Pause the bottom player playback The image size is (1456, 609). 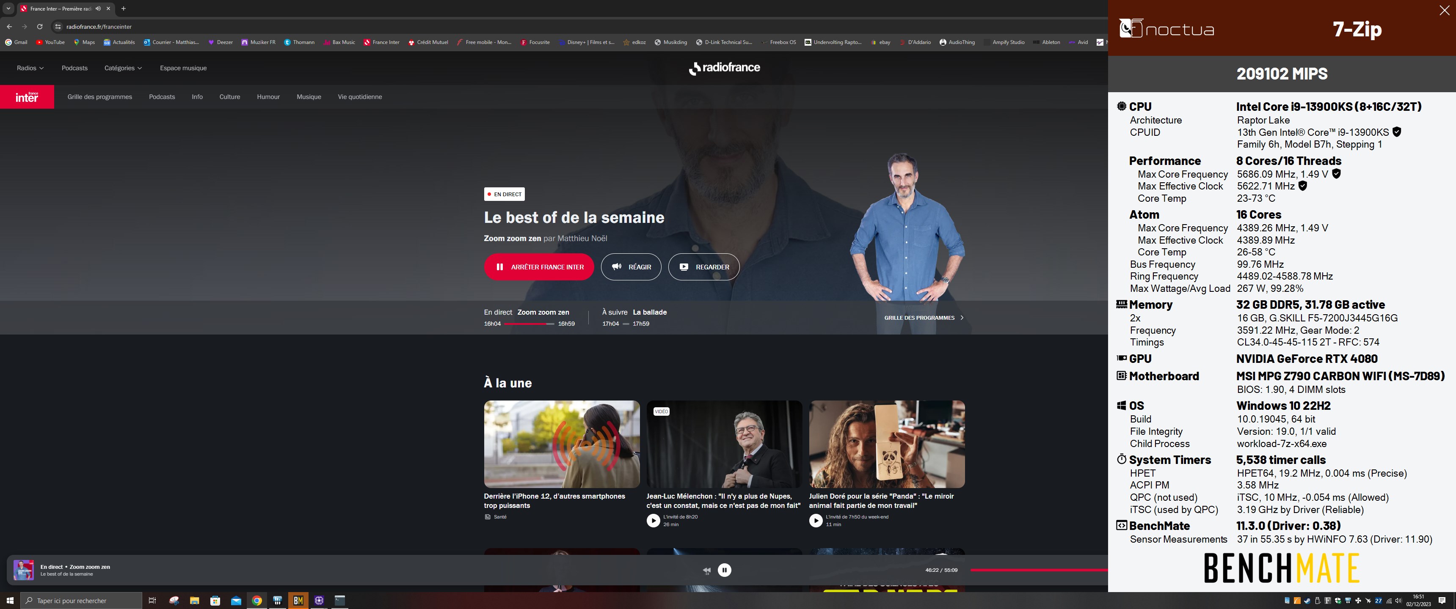[x=724, y=570]
